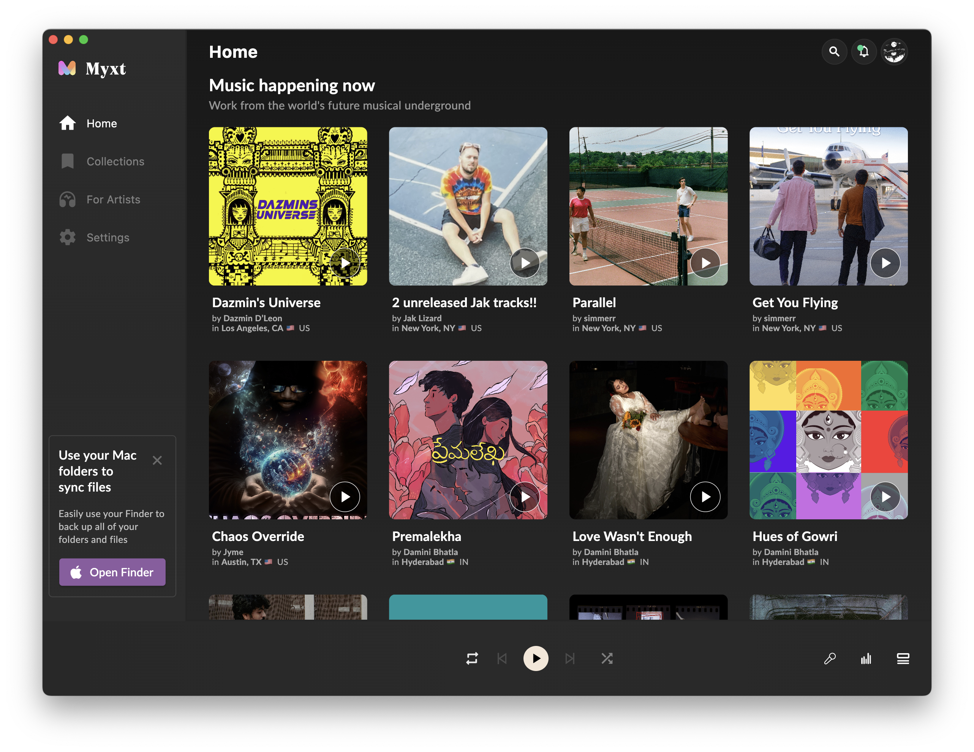Toggle shuffle playback mode
Image resolution: width=974 pixels, height=752 pixels.
click(607, 658)
